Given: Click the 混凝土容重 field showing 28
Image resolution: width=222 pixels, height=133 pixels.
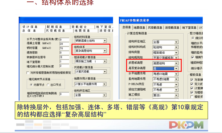Looking at the screenshot, I should 65,44.
